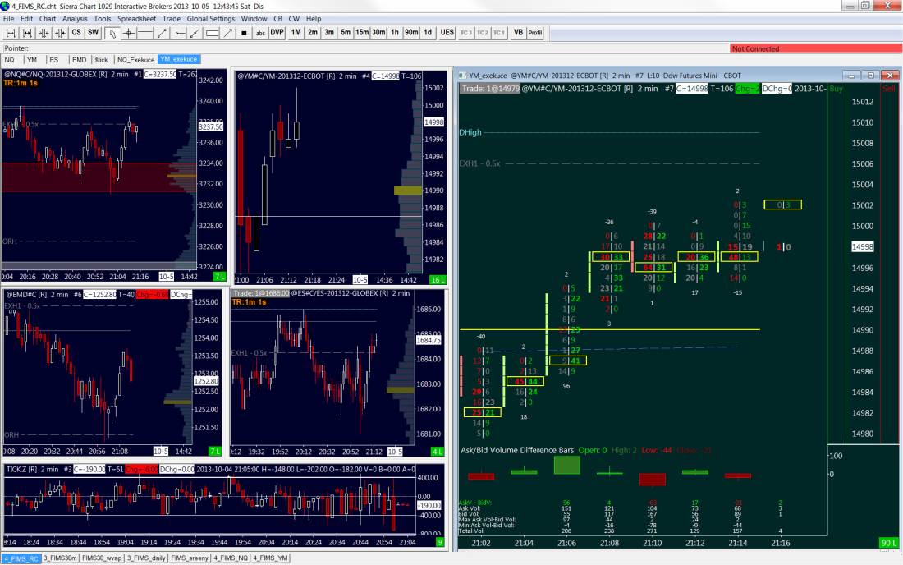
Task: Click the TC2 toolbar button
Action: click(482, 33)
